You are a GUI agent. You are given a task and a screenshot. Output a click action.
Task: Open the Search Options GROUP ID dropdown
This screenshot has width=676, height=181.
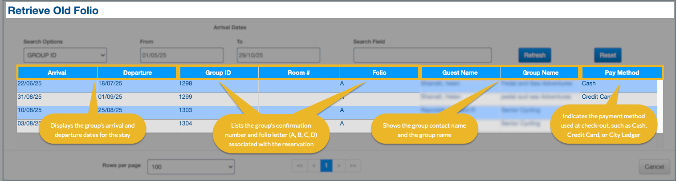(65, 55)
